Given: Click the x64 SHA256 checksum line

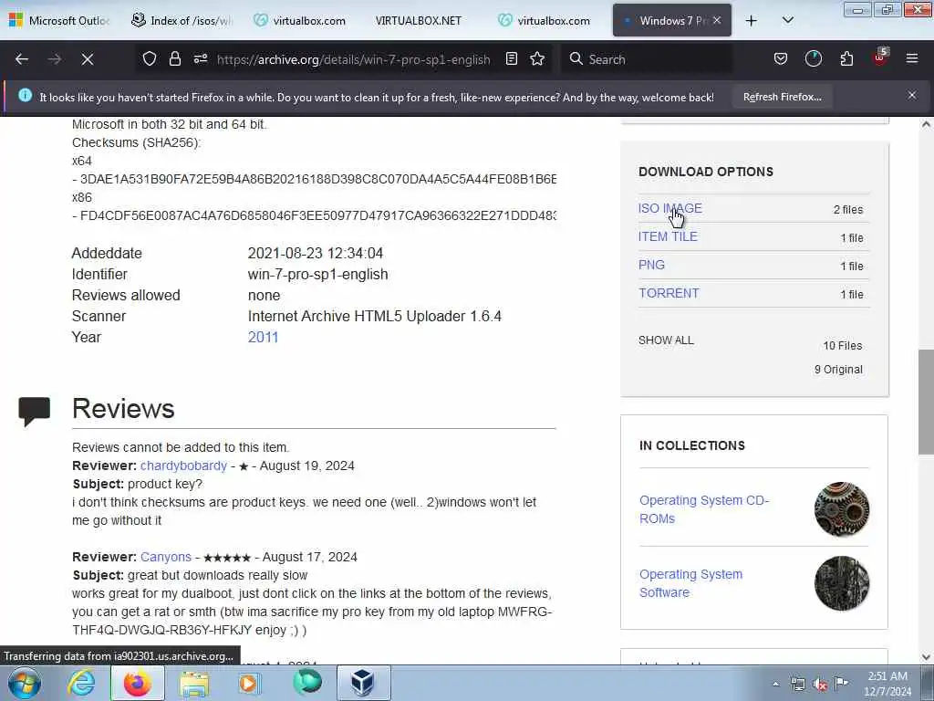Looking at the screenshot, I should (315, 179).
